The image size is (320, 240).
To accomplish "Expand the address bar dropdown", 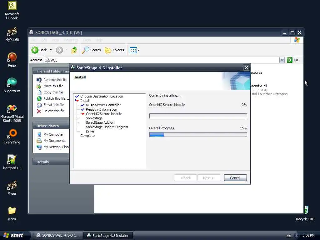I will click(282, 60).
